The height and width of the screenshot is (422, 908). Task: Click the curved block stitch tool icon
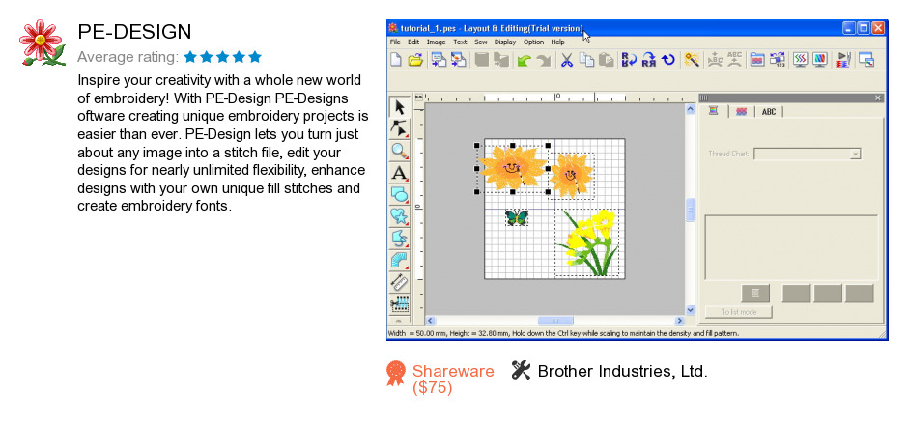(x=400, y=260)
